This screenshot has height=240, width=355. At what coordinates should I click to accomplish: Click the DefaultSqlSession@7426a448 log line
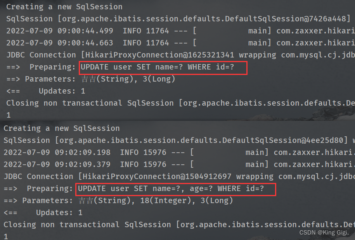click(178, 19)
